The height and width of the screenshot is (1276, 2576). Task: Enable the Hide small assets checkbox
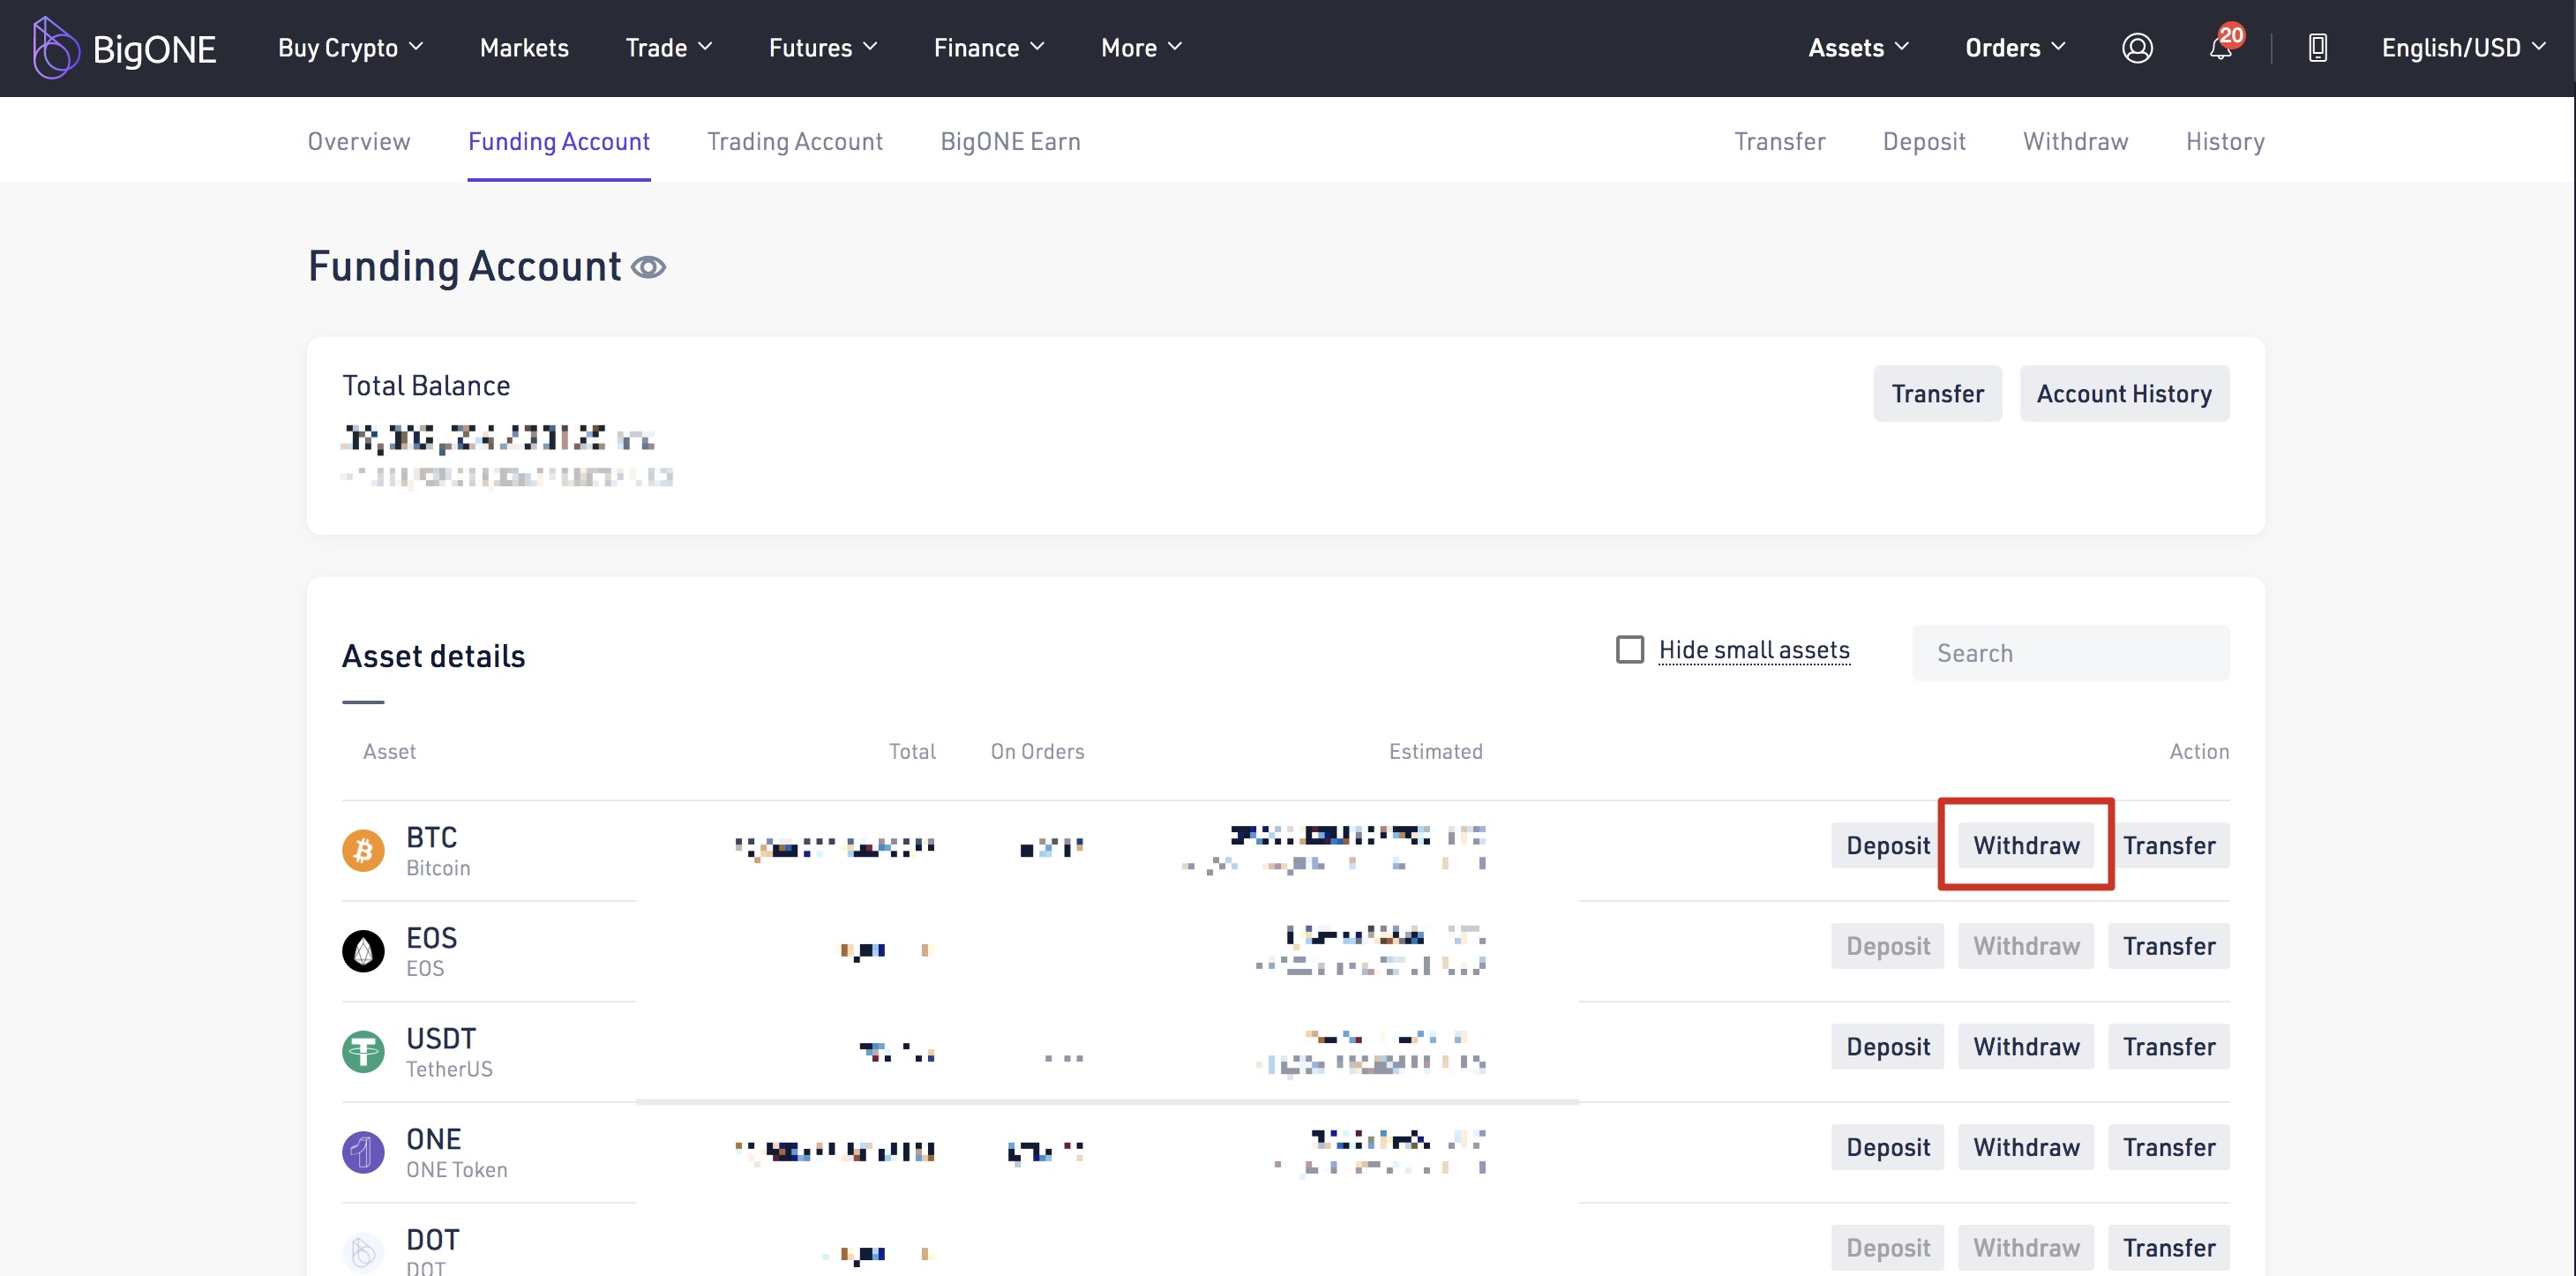(1629, 650)
